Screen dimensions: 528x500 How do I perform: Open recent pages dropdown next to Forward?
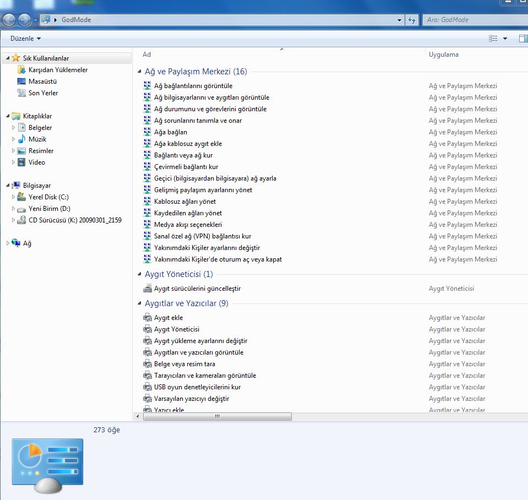(x=35, y=20)
